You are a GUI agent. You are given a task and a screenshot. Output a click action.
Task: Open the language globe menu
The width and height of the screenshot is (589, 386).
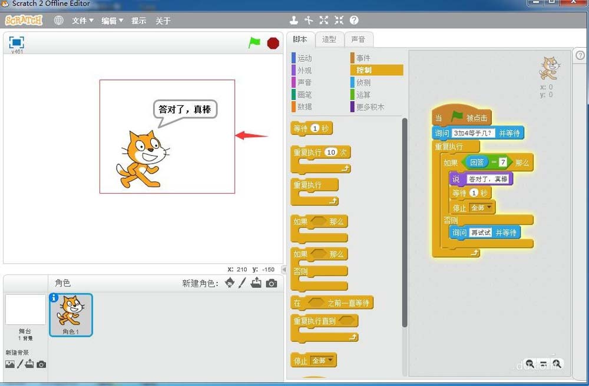pyautogui.click(x=58, y=20)
